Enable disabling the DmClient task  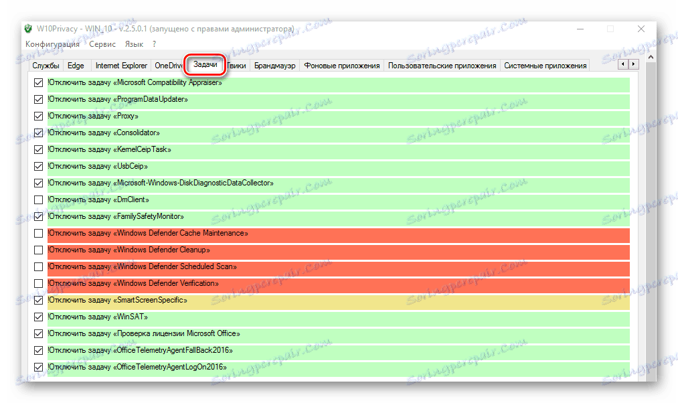click(38, 199)
